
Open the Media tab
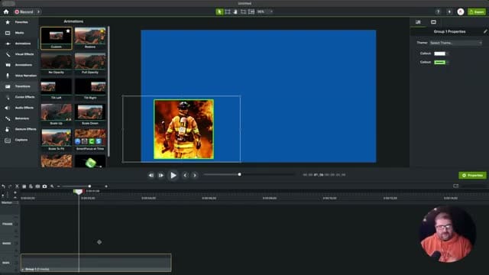19,33
